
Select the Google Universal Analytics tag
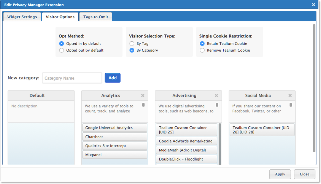coord(115,128)
